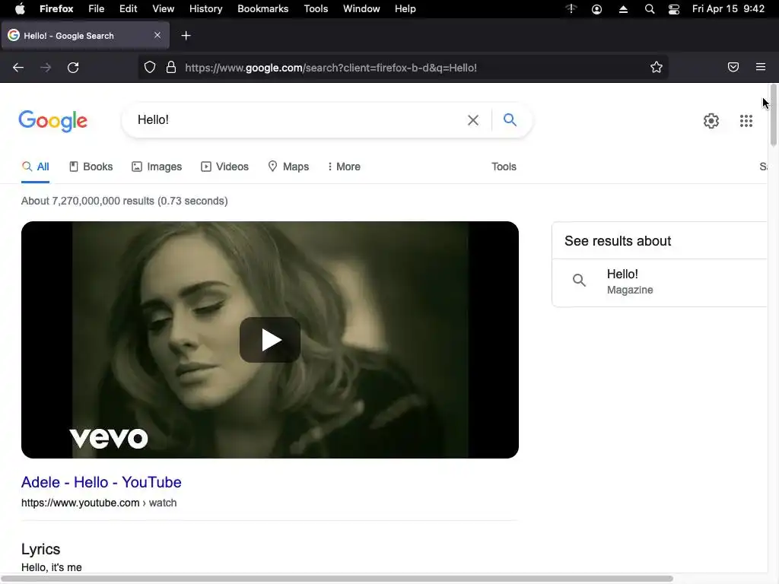Open the Window menu
779x584 pixels.
361,9
